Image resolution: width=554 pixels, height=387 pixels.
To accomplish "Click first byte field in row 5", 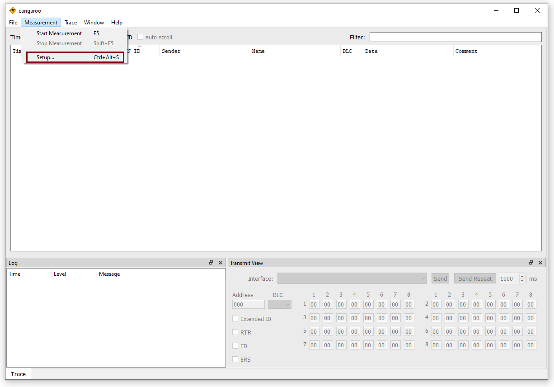I will [314, 331].
